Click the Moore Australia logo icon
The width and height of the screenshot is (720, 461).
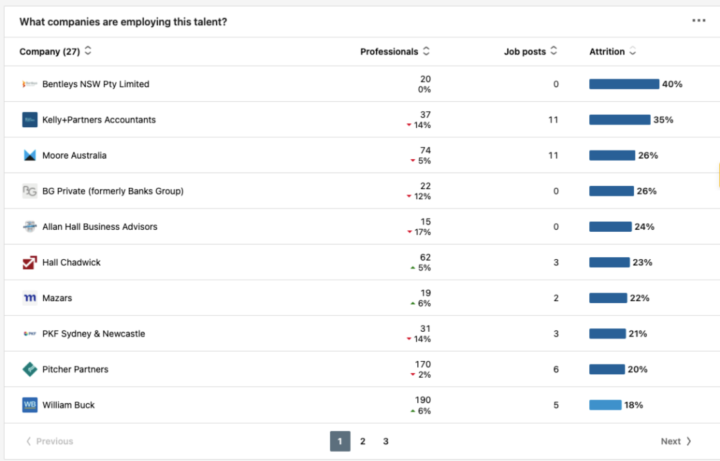29,155
